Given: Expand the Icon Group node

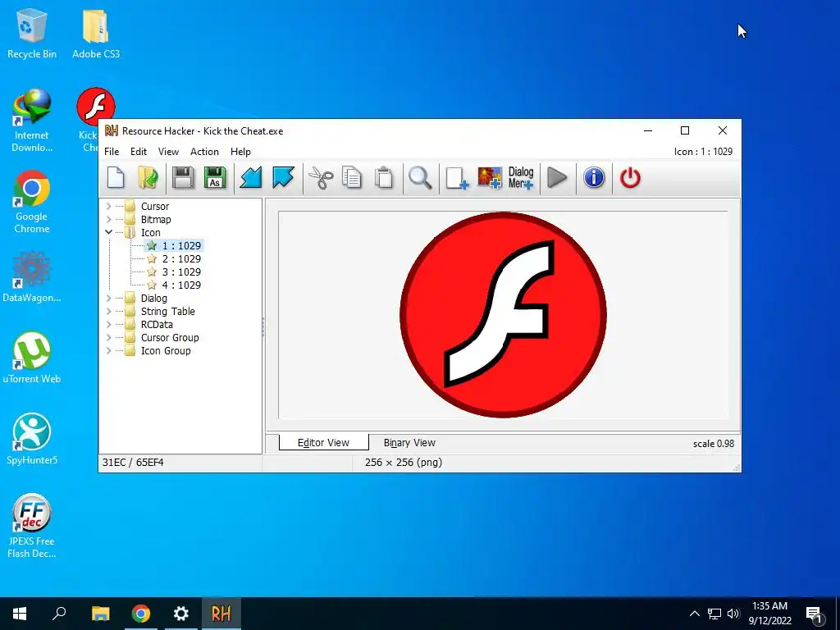Looking at the screenshot, I should coord(109,350).
